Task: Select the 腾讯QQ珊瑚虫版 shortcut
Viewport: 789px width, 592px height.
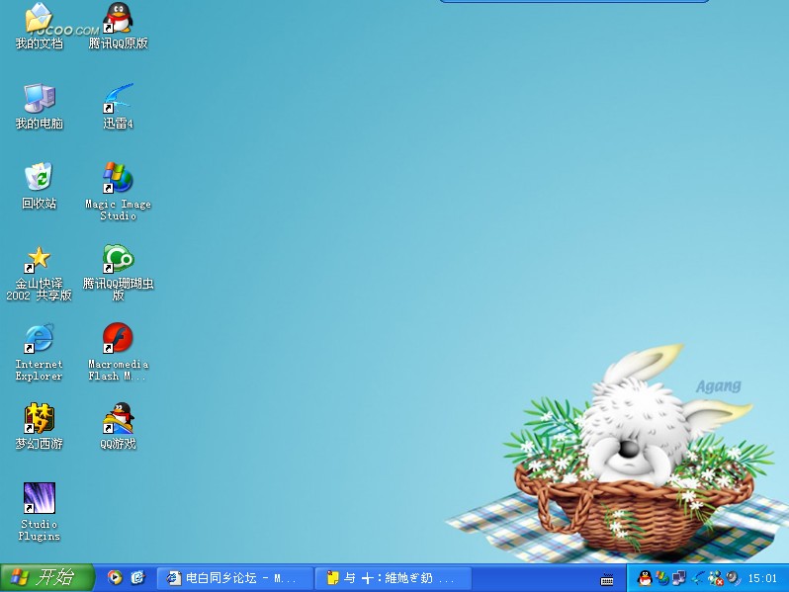Action: pyautogui.click(x=118, y=259)
